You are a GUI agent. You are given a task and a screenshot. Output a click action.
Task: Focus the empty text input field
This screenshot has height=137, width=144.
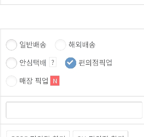point(74,110)
